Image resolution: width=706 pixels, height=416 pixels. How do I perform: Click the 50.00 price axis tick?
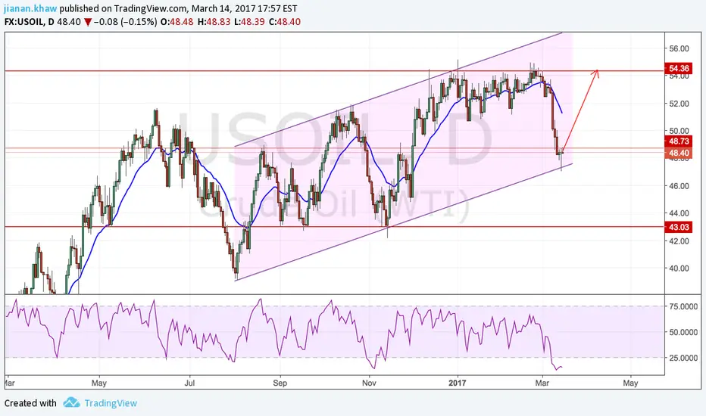[x=679, y=131]
